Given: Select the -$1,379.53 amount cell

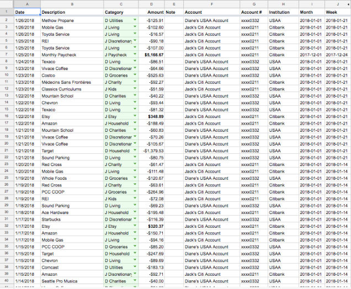Looking at the screenshot, I should (x=152, y=151).
